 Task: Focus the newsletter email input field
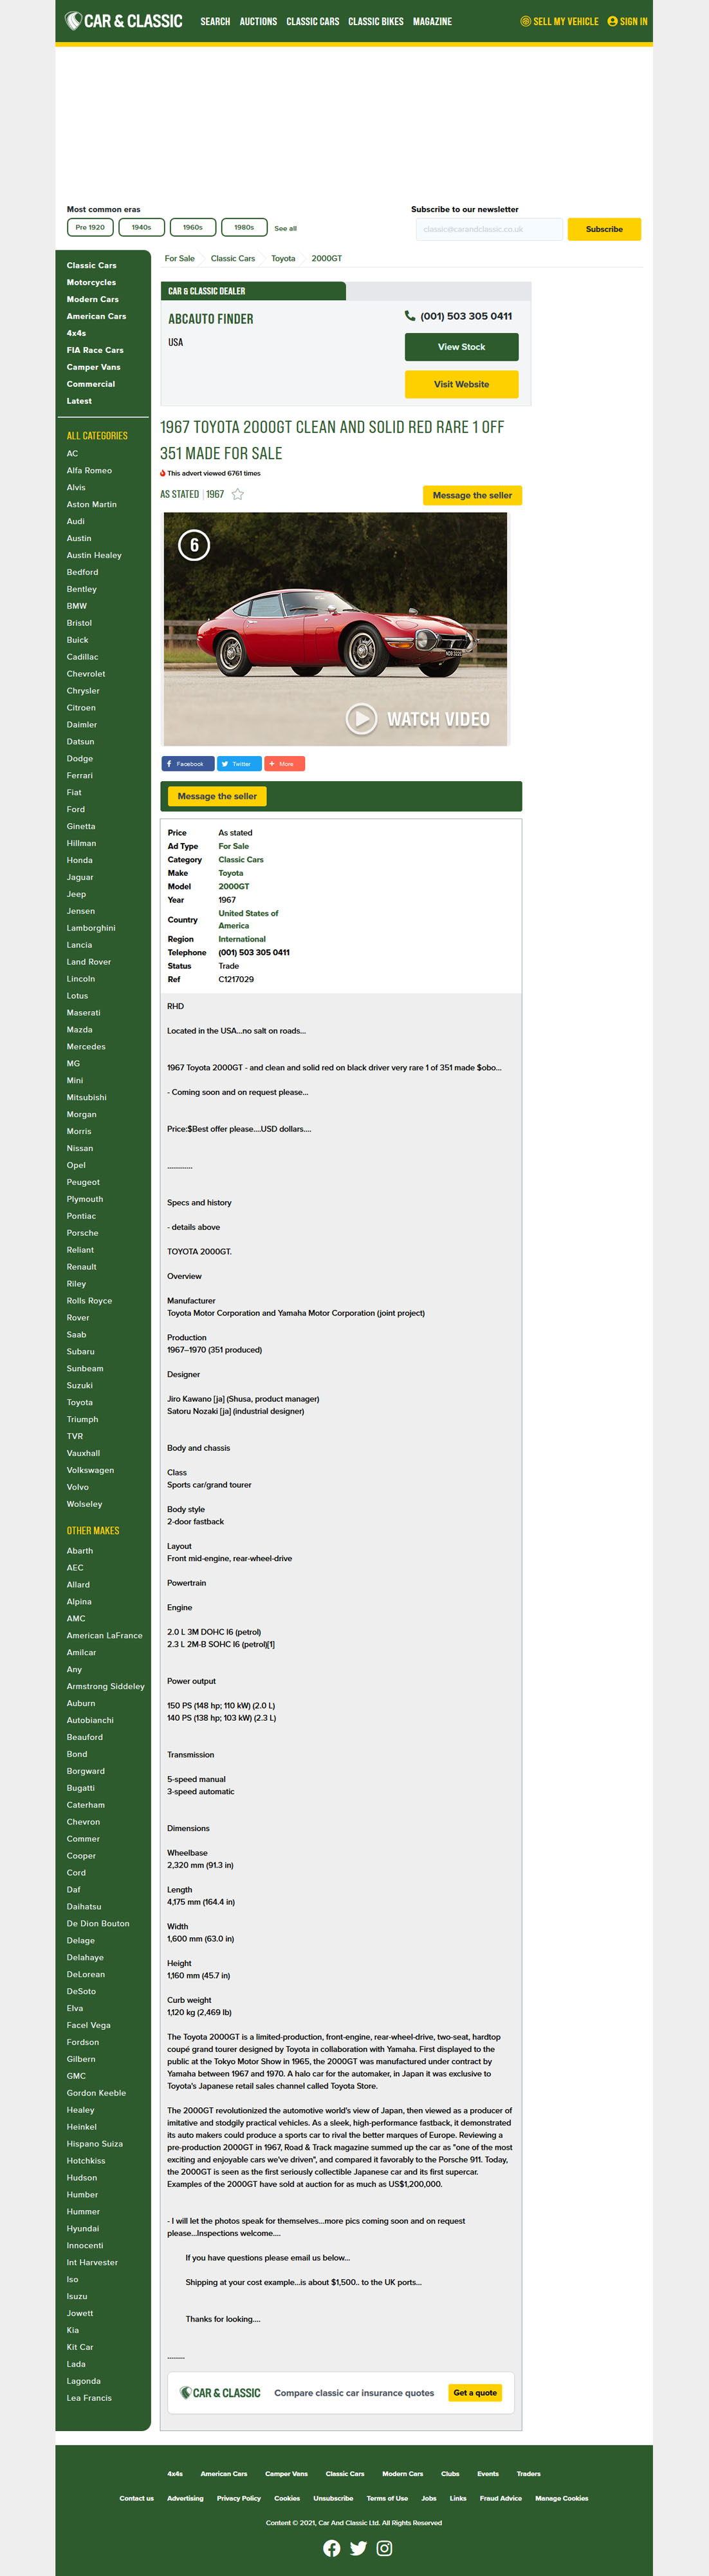[x=490, y=229]
